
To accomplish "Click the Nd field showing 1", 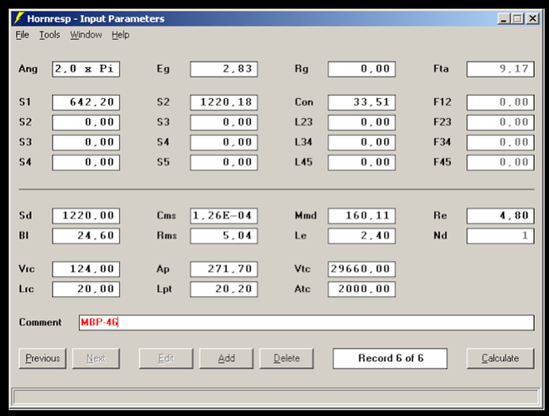I will [501, 236].
